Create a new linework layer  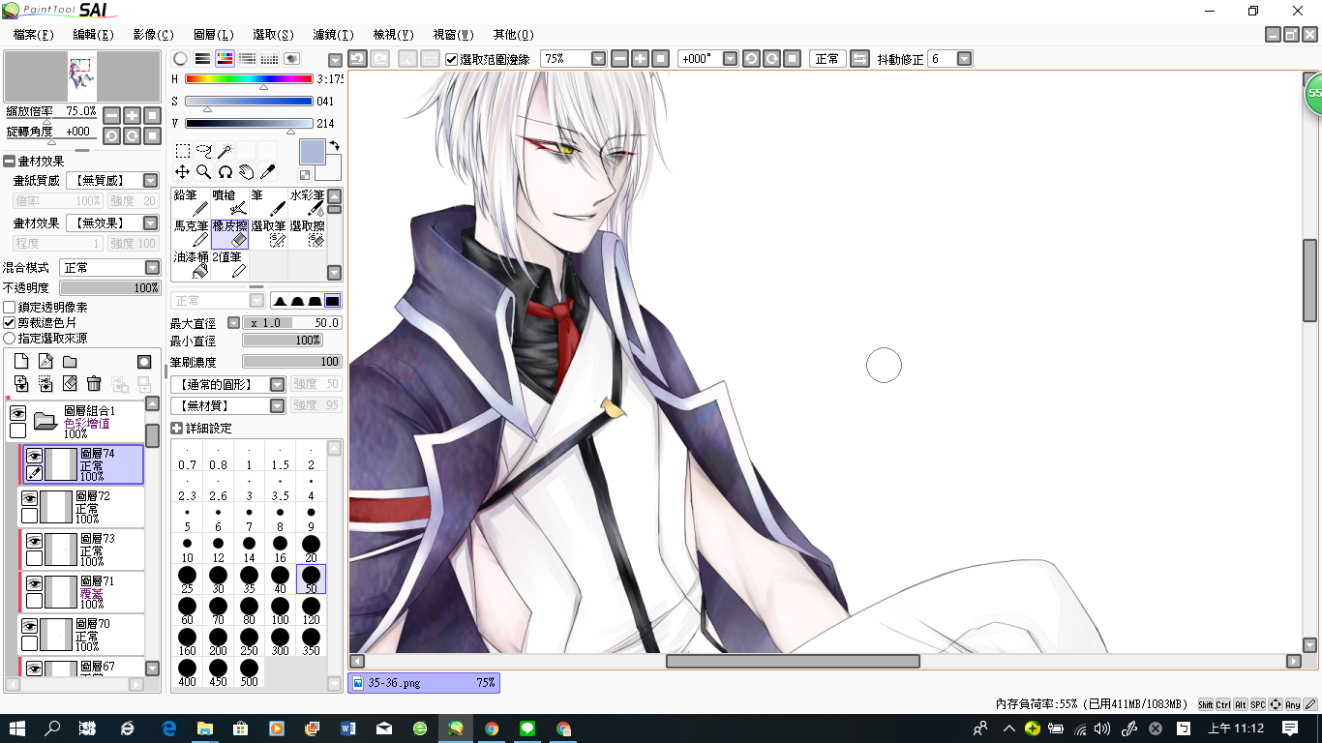[x=45, y=362]
